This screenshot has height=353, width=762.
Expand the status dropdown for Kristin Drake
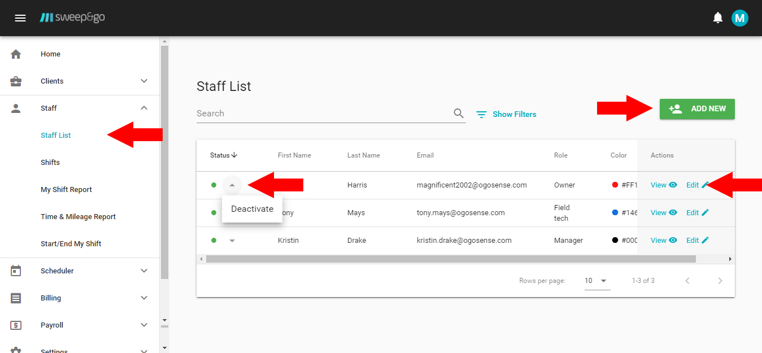point(232,240)
